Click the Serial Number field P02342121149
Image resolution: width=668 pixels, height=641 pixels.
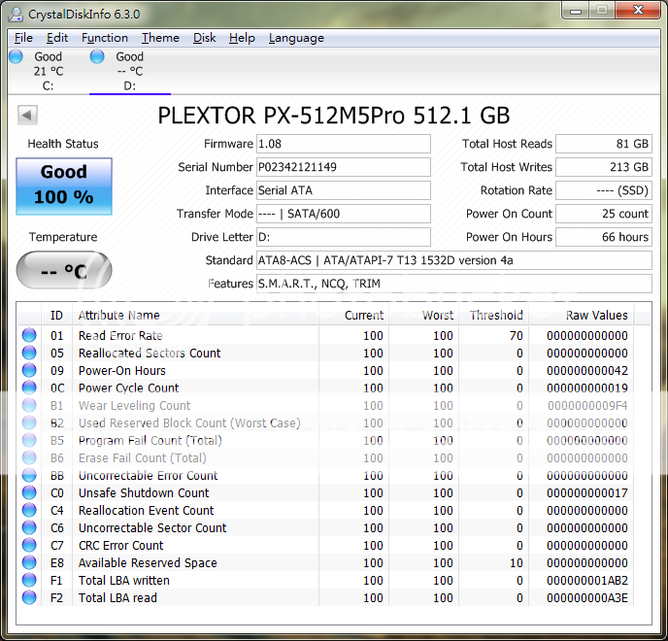click(x=344, y=167)
